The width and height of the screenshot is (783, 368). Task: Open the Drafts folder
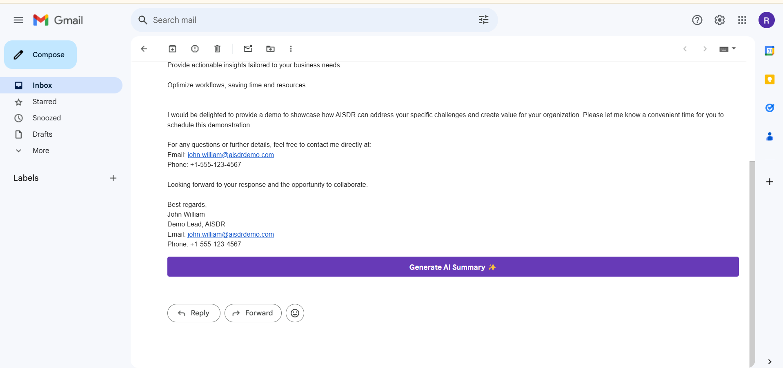(61, 134)
